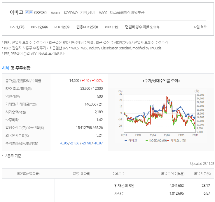Select the EPS value 1,175
Viewport: 215px width, 202px height.
pos(20,27)
